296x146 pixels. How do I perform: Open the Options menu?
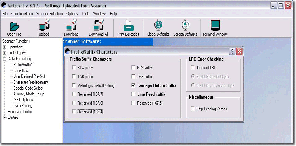72,14
